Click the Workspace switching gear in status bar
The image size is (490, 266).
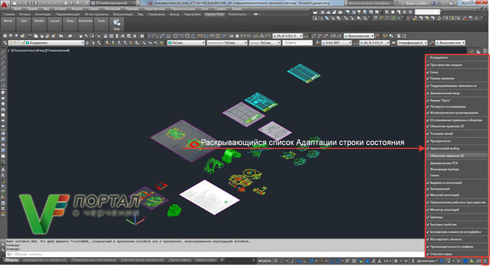(x=396, y=260)
